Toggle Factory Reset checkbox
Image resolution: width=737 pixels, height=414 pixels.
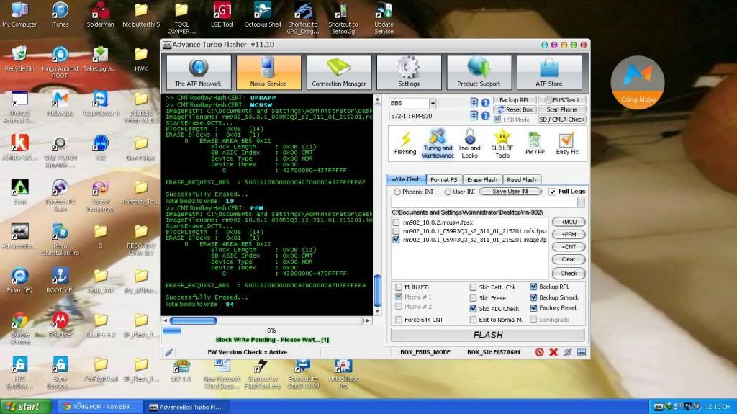coord(533,308)
